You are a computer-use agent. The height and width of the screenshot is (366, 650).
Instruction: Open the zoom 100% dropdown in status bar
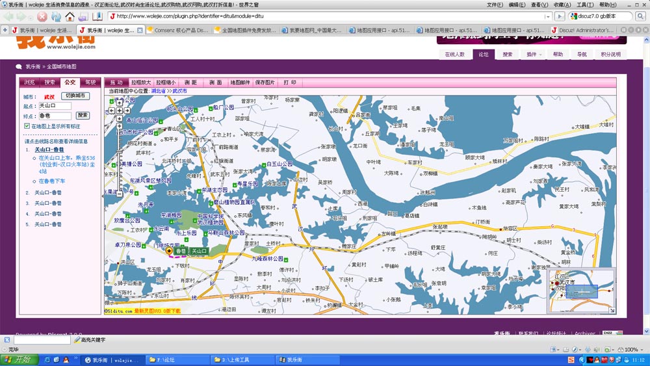[641, 350]
